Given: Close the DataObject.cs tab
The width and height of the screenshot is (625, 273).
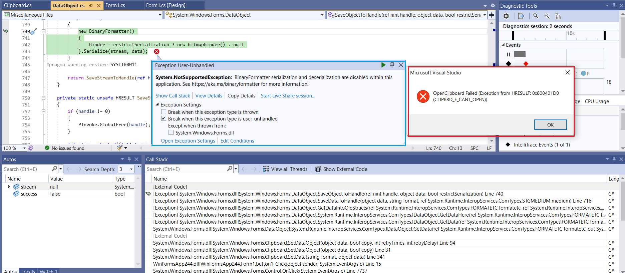Looking at the screenshot, I should pos(98,5).
